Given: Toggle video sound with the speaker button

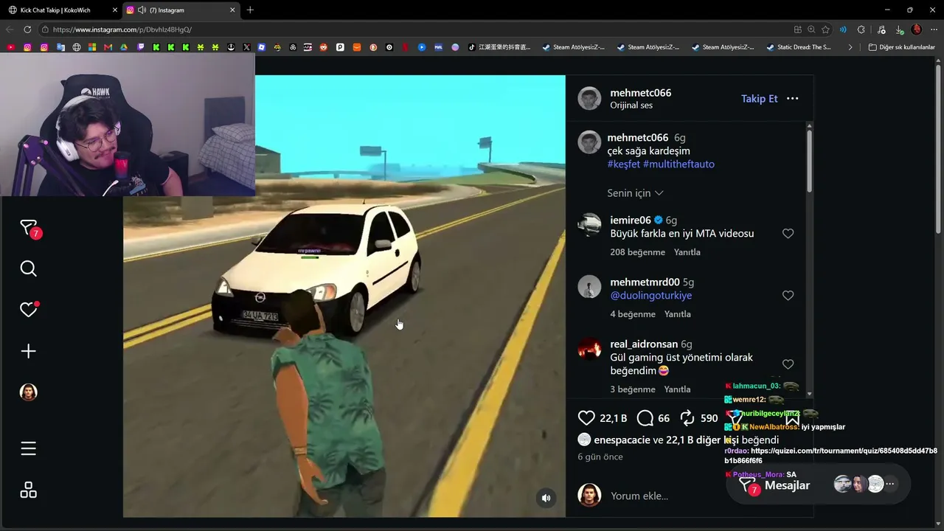Looking at the screenshot, I should tap(546, 498).
